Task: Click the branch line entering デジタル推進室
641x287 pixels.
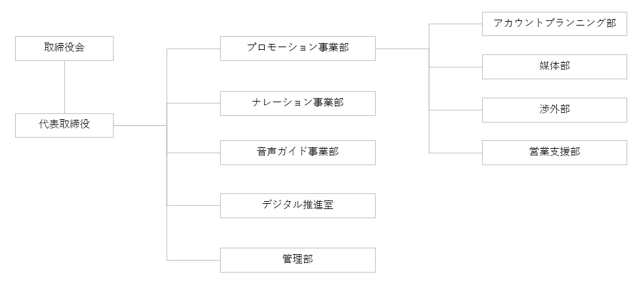Action: click(x=194, y=205)
